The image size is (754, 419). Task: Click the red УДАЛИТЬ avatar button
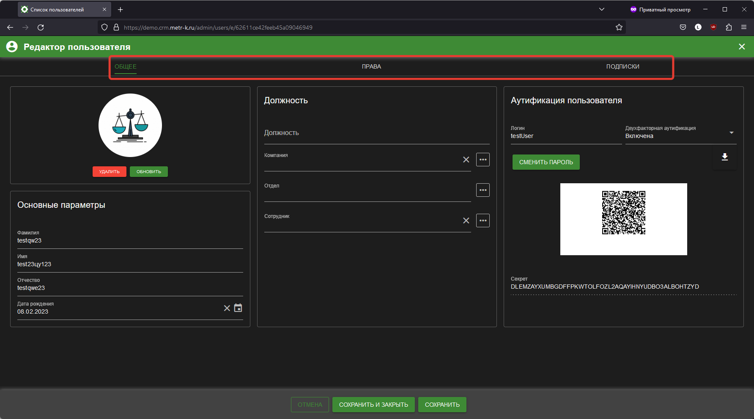coord(110,171)
